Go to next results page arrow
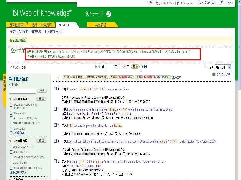Viewport: 241px width, 180px height. (143, 67)
